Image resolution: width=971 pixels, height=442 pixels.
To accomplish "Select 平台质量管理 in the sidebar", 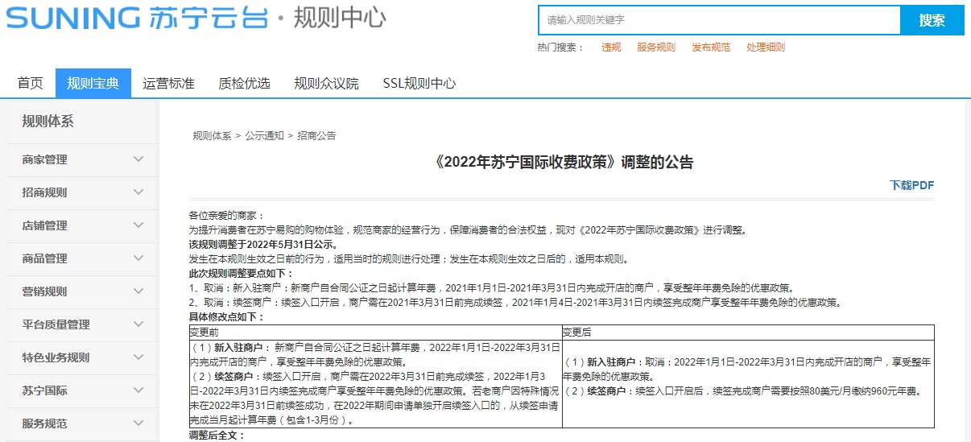I will (x=56, y=324).
